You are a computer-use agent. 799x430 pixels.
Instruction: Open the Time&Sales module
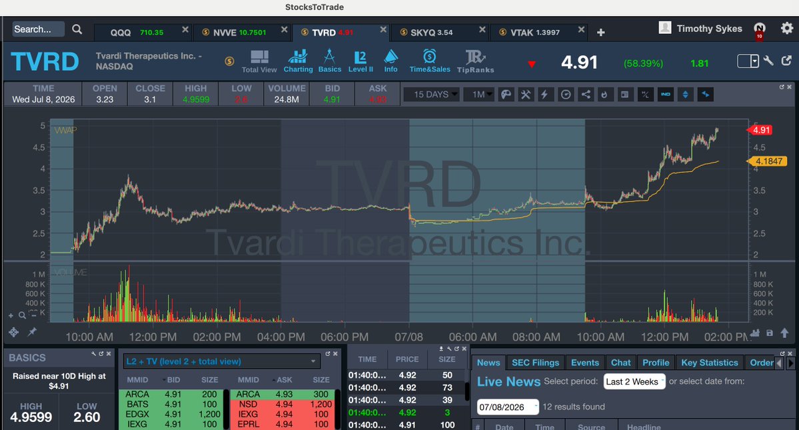point(430,61)
